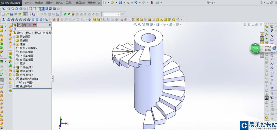Switch to the ConfigurationManager tab
277x130 pixels.
[25, 25]
